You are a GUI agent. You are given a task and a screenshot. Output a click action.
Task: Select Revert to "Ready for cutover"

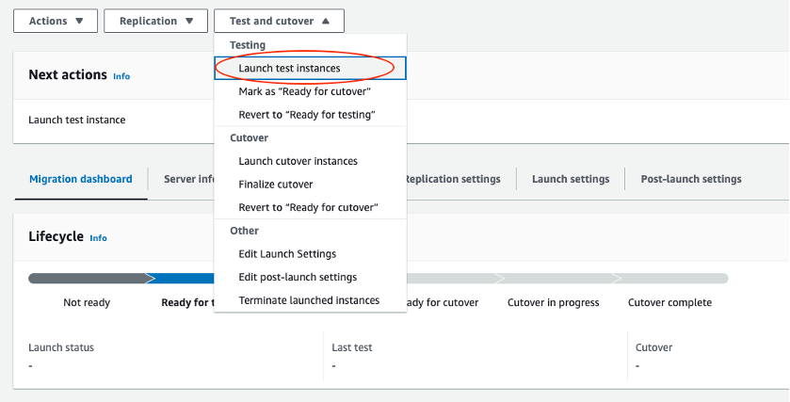click(x=308, y=207)
